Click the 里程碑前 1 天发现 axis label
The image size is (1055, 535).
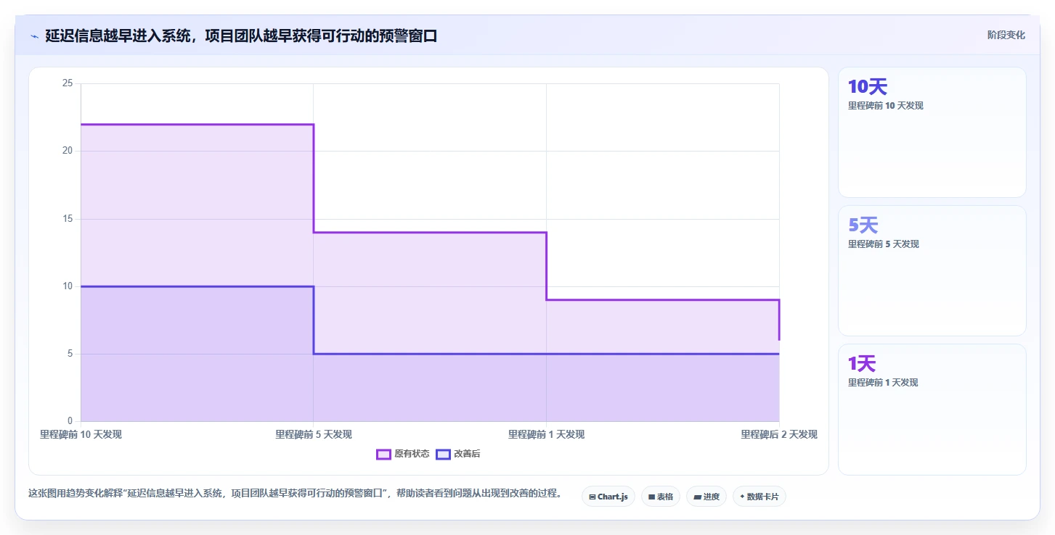(546, 434)
